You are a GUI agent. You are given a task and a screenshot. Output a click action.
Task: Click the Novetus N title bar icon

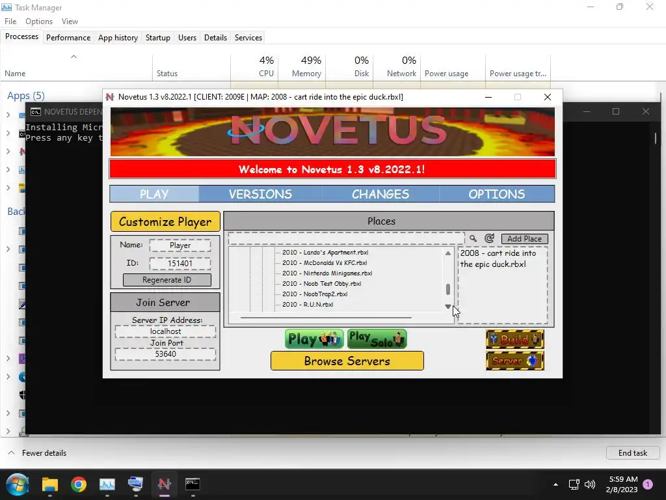pos(109,97)
